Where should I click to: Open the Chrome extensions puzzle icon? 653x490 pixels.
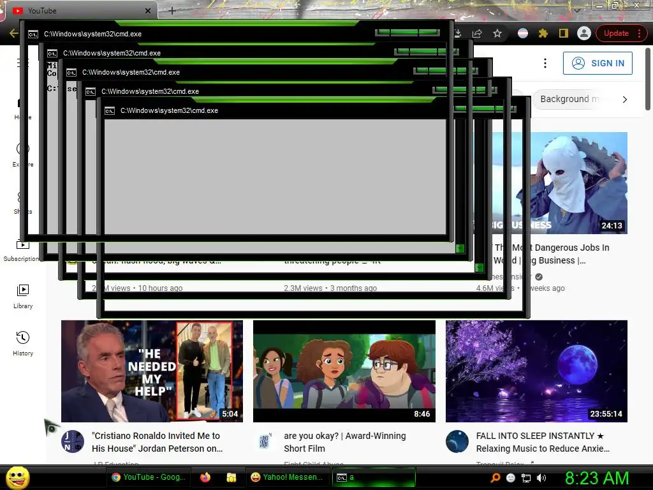(x=543, y=33)
